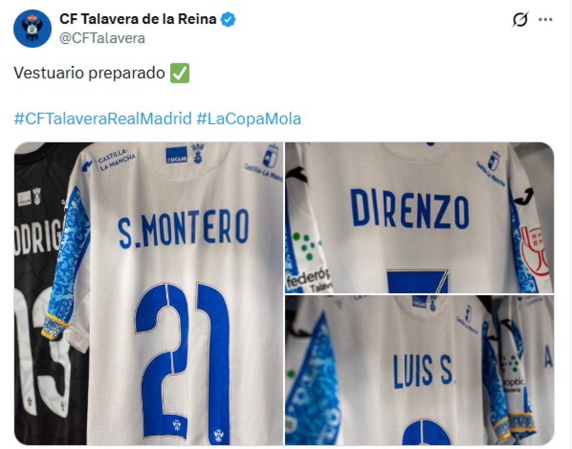Open the CF Talavera de la Reina name link

[x=138, y=20]
